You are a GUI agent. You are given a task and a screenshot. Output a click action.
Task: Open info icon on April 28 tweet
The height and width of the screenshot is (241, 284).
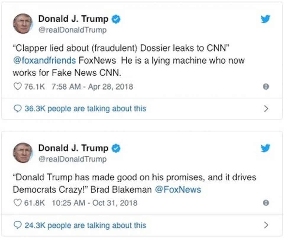pos(266,87)
